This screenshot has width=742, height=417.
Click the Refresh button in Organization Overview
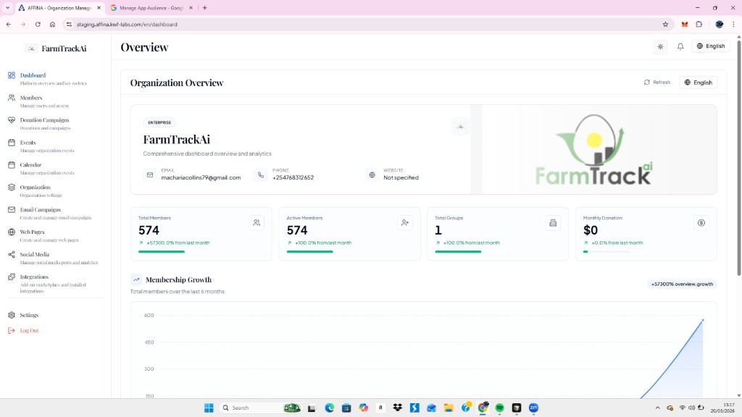[657, 82]
